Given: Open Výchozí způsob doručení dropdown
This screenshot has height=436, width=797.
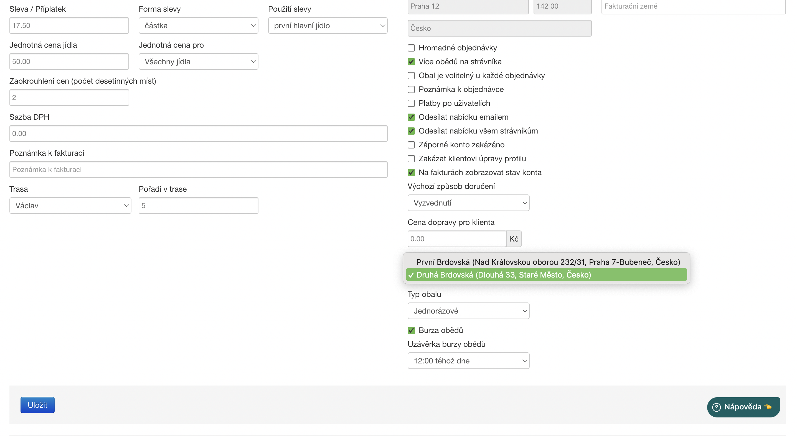Looking at the screenshot, I should [468, 203].
